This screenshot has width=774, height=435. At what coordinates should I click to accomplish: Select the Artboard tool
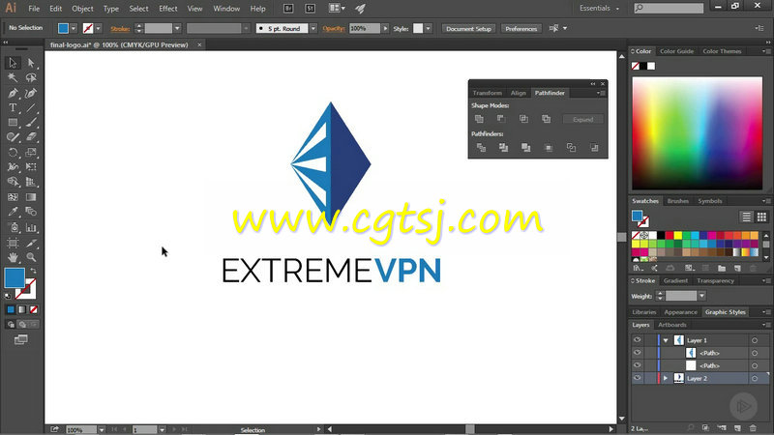(13, 243)
